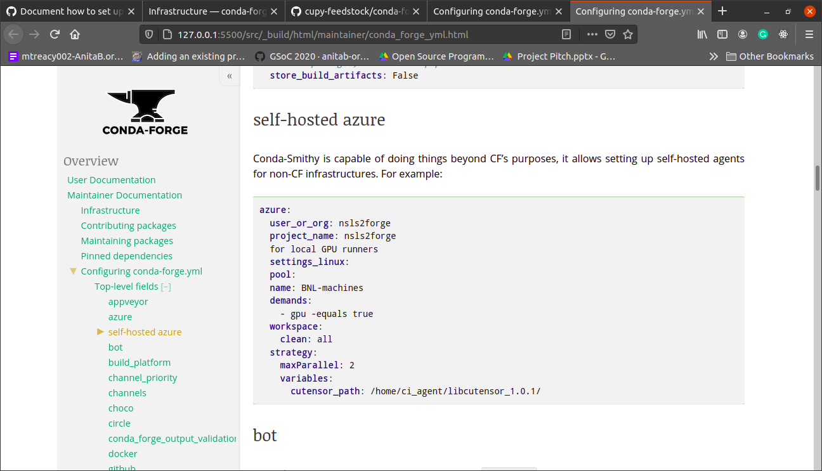Open the Maintainer Documentation link

click(125, 195)
